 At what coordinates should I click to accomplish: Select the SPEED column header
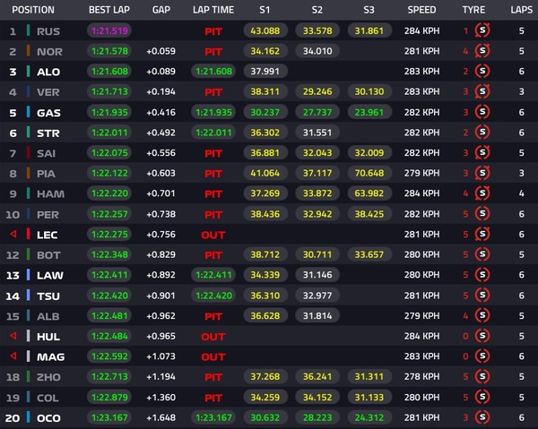click(421, 10)
